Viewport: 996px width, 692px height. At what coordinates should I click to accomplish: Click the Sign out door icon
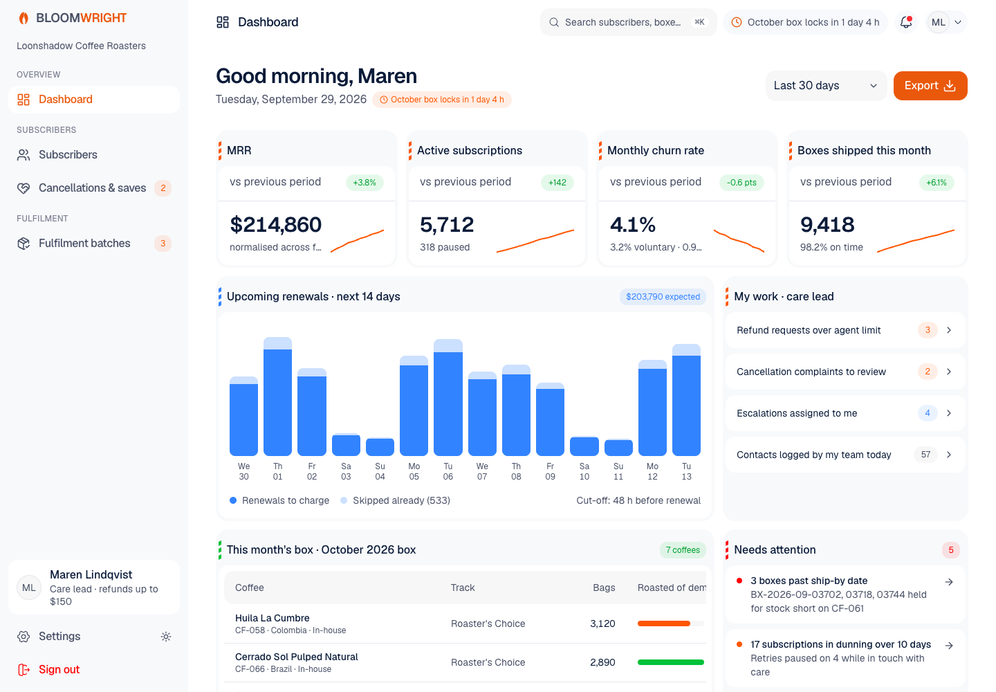tap(24, 670)
